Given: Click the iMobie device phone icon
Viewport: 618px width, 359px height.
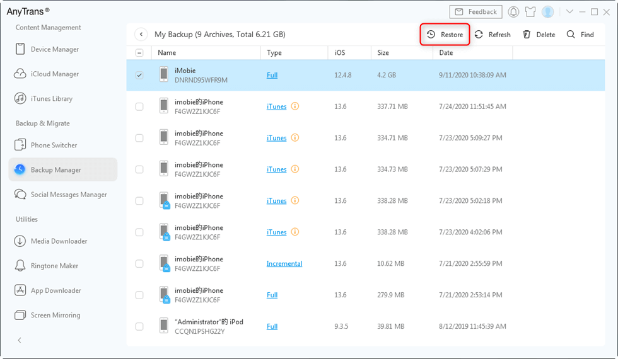Looking at the screenshot, I should pyautogui.click(x=163, y=74).
